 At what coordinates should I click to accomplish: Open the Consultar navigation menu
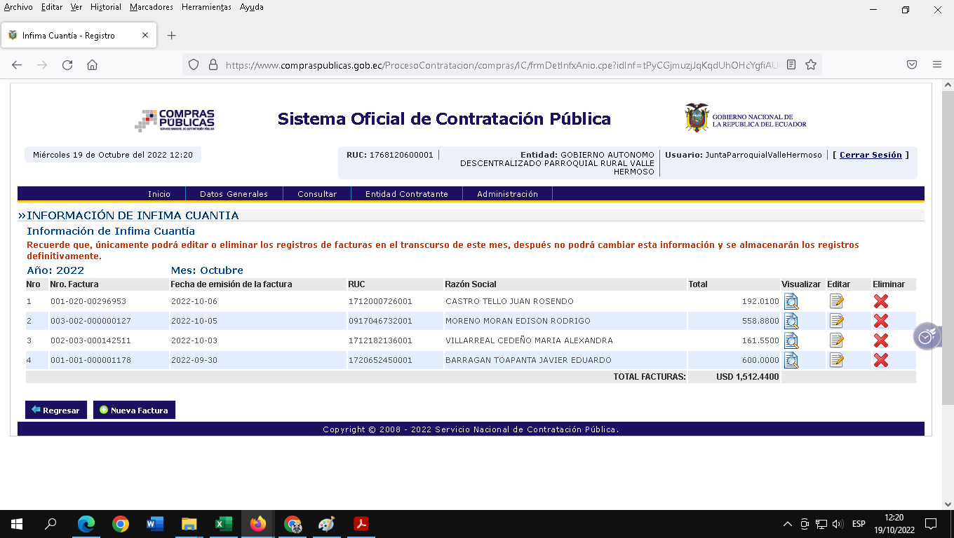pyautogui.click(x=317, y=194)
